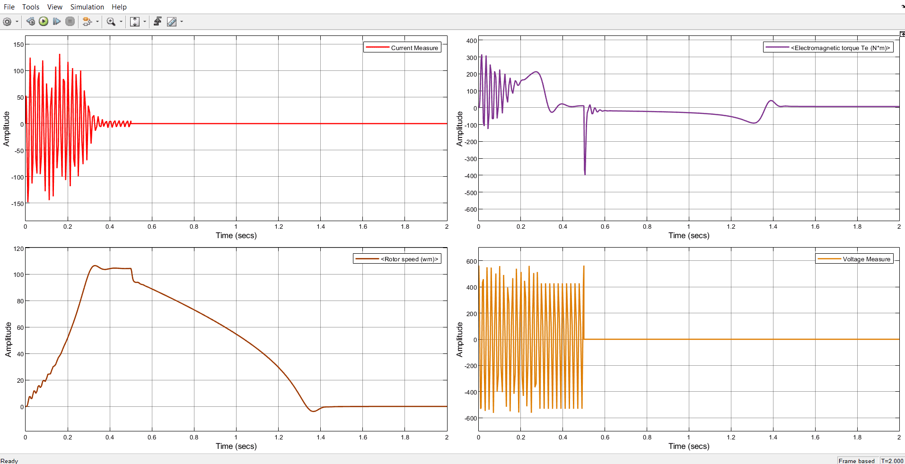
Task: Expand the Scale Axes dropdown arrow
Action: coord(145,22)
